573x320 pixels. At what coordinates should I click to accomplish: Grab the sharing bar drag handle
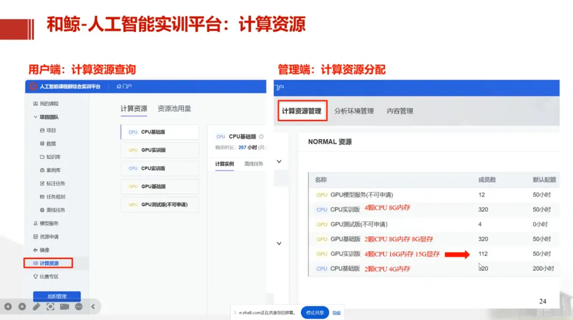(234, 313)
